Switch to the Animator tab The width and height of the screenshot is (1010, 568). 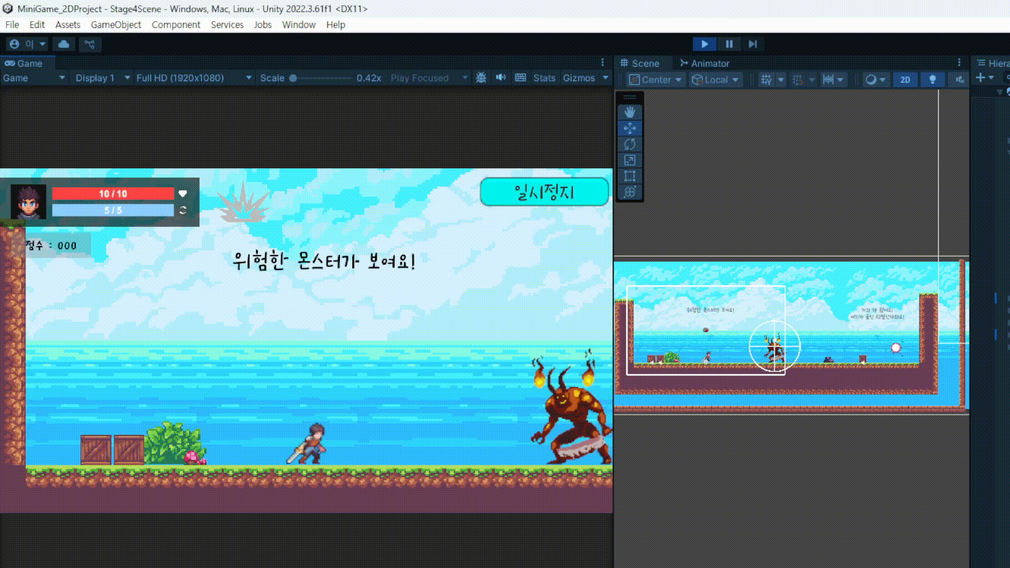click(x=704, y=63)
